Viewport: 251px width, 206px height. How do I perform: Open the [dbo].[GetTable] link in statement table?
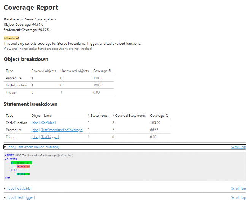[43, 123]
